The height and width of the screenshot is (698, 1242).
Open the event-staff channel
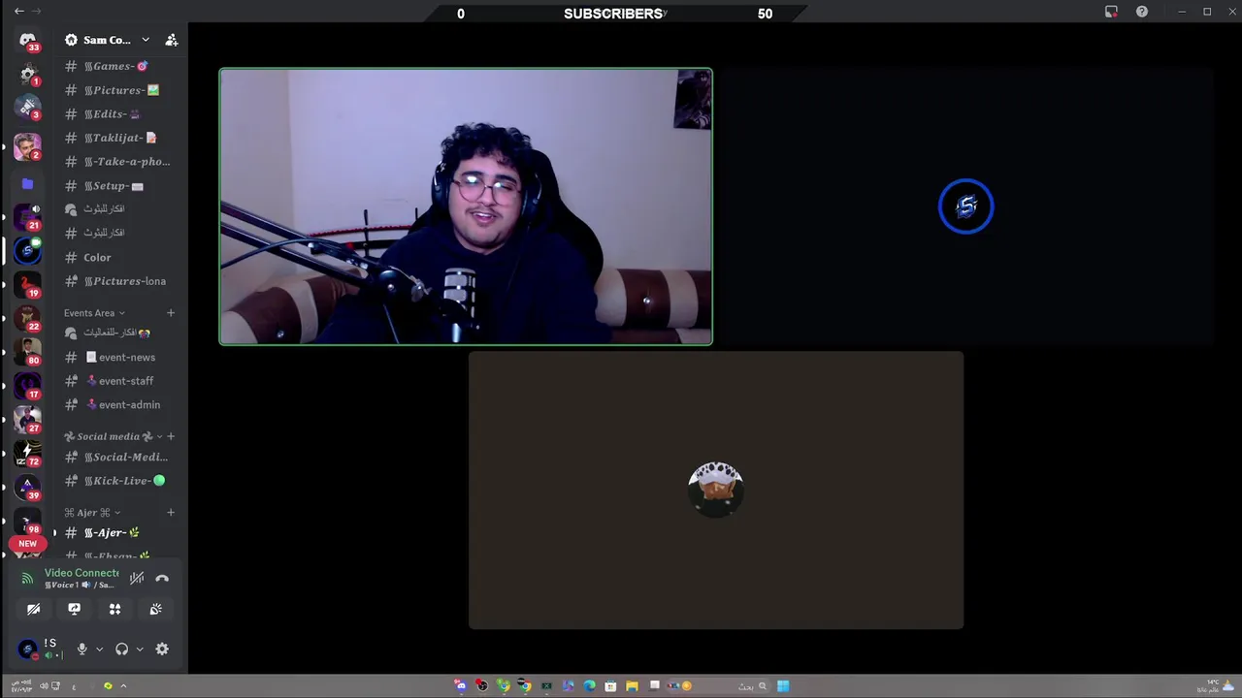120,381
